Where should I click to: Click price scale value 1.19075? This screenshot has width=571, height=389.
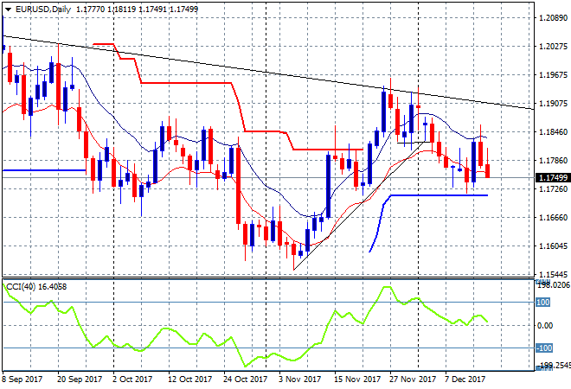point(553,104)
